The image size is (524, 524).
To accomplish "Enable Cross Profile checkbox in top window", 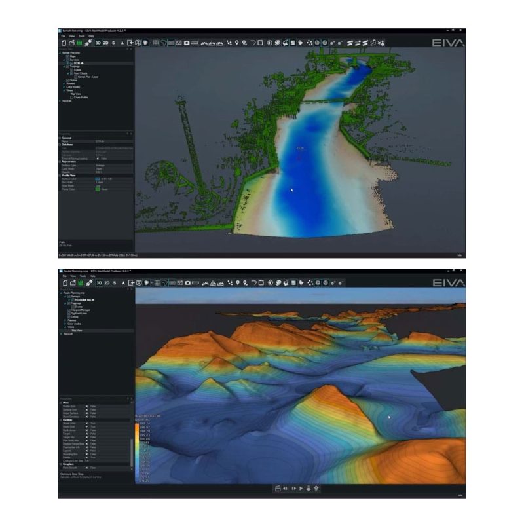I will [72, 97].
